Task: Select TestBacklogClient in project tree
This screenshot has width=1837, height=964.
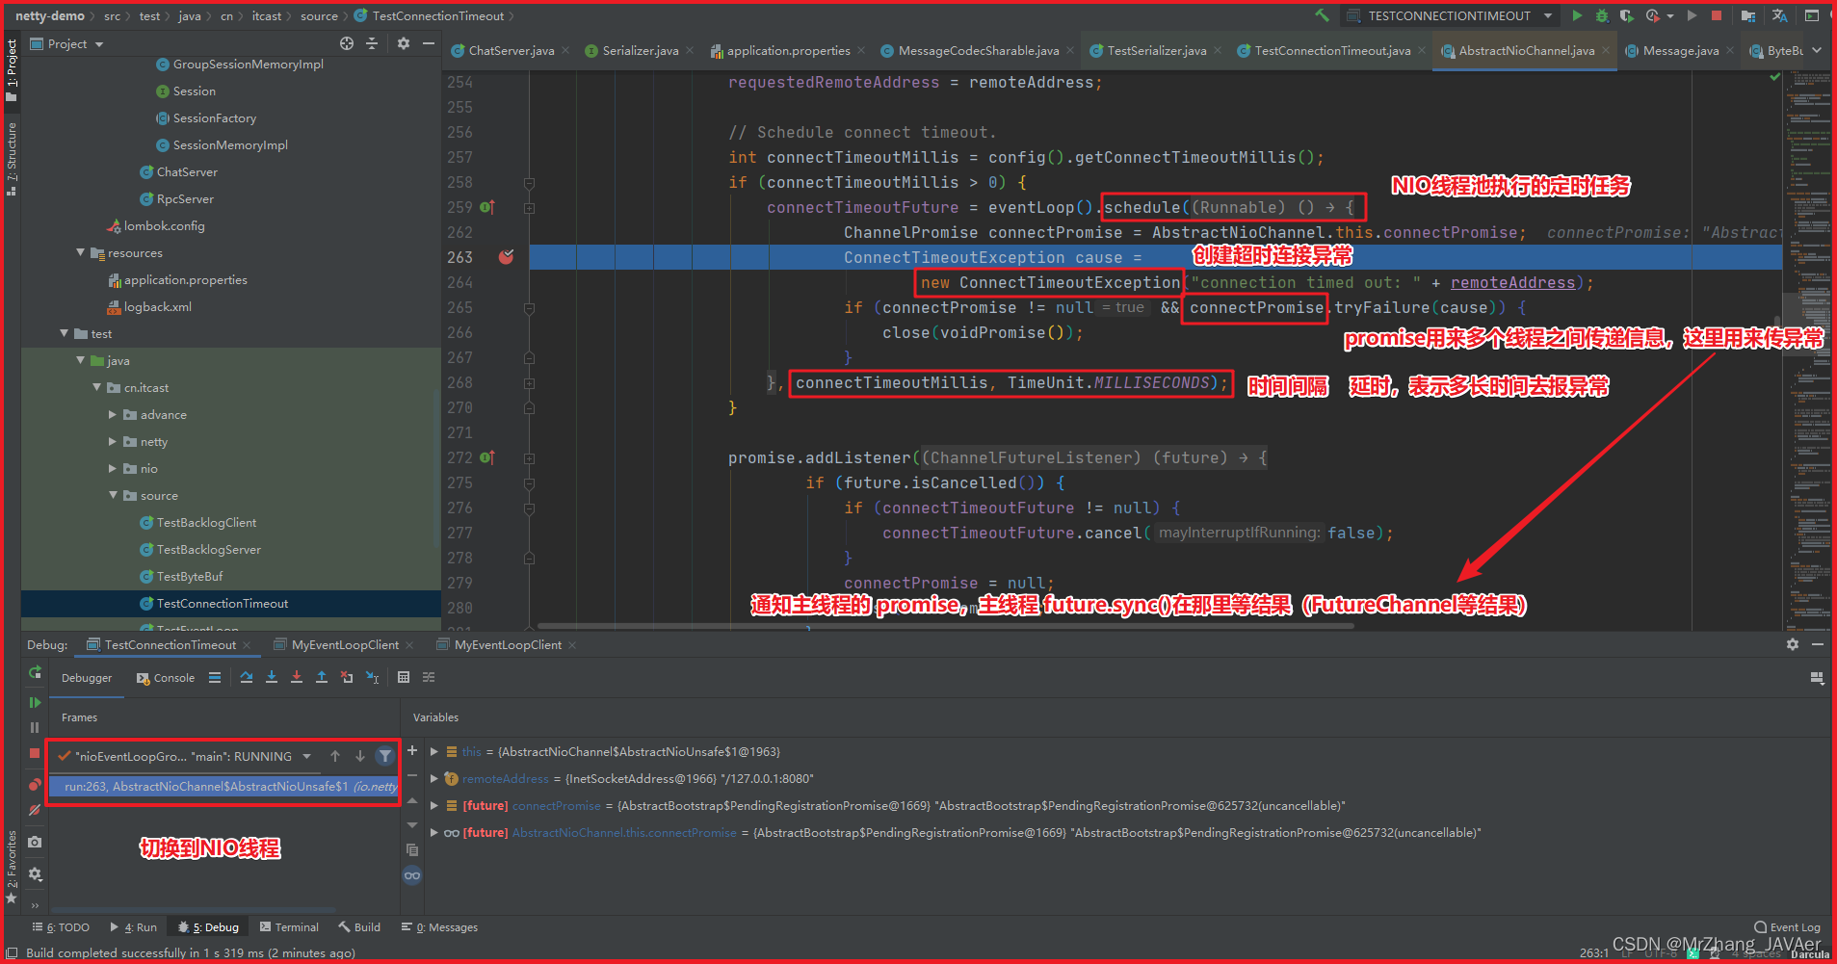Action: pyautogui.click(x=206, y=522)
